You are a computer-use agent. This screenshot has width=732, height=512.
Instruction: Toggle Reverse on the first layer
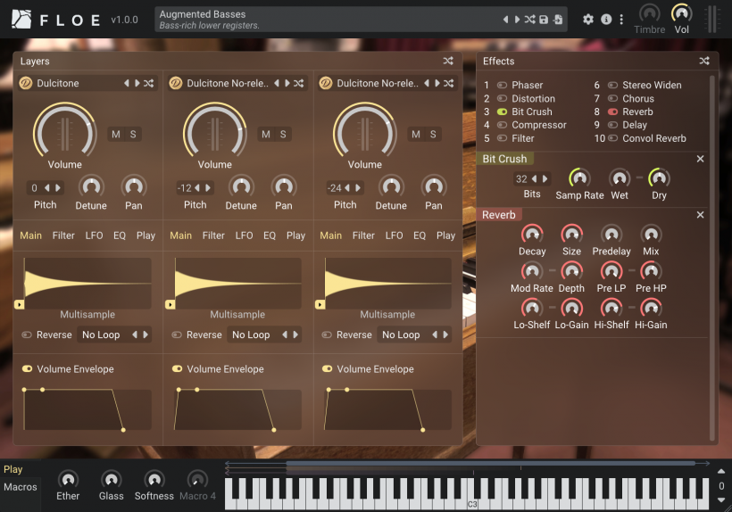(27, 334)
